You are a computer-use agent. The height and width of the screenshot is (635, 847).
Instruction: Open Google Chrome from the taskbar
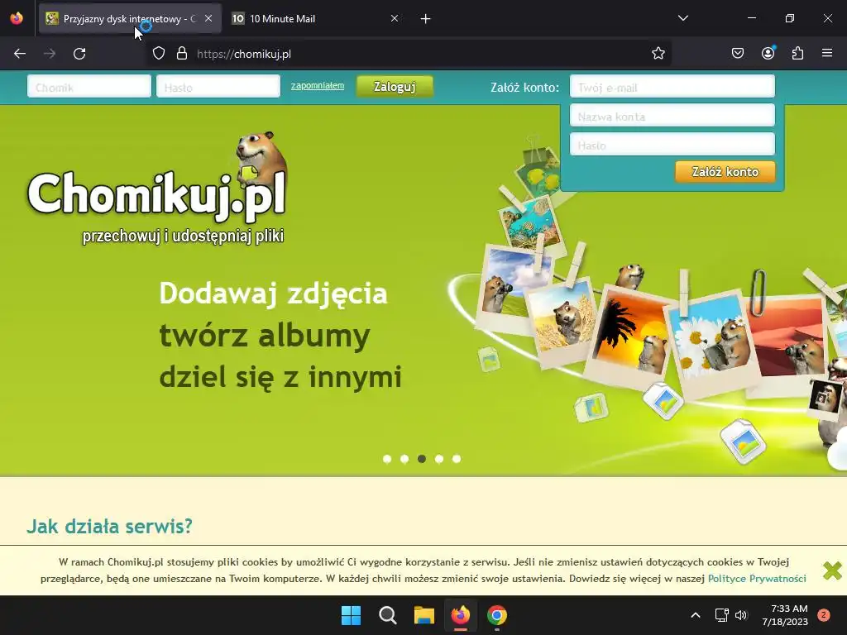point(497,615)
